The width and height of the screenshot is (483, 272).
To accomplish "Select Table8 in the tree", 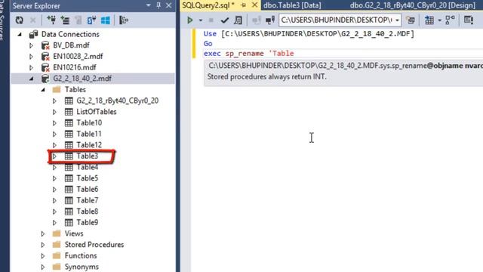I will pos(88,212).
